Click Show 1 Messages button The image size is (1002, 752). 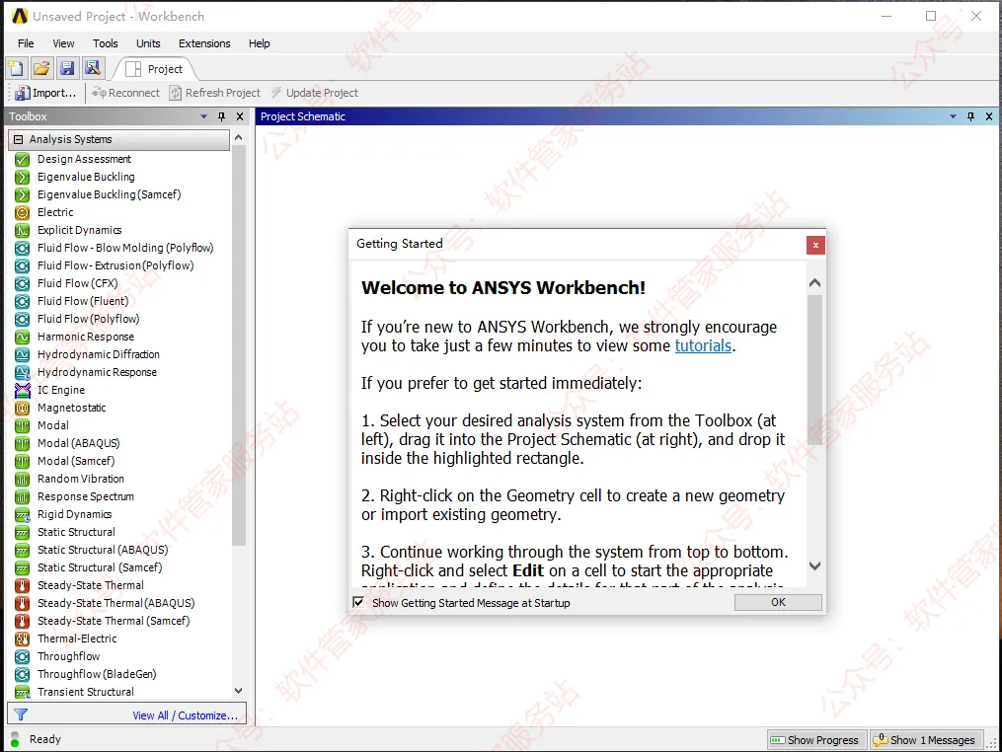point(925,740)
